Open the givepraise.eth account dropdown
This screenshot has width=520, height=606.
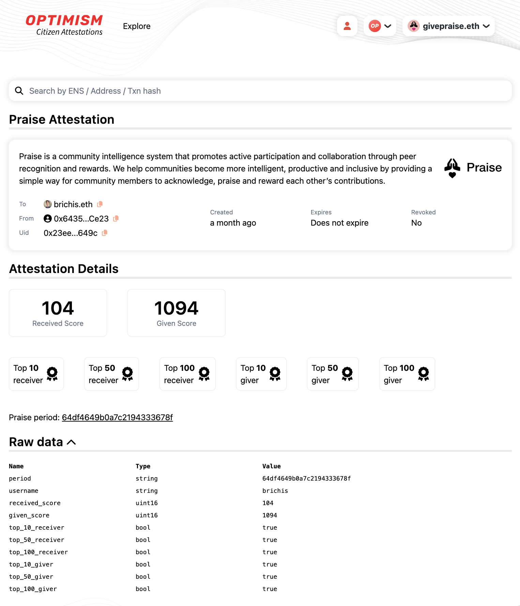click(x=448, y=26)
